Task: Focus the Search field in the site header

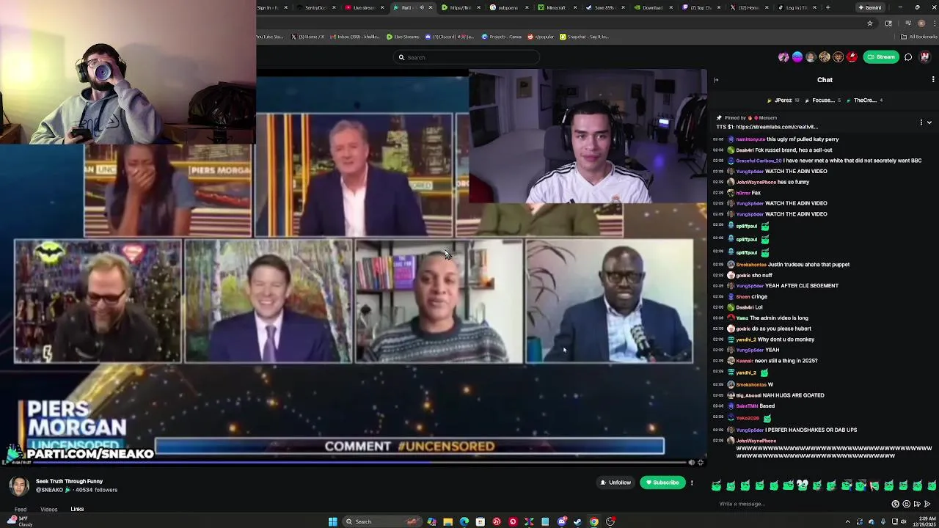Action: coord(467,57)
